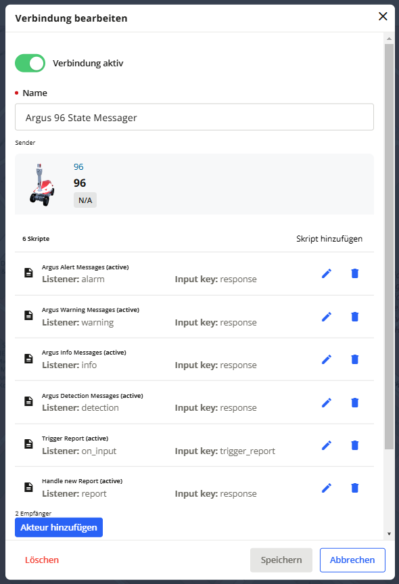399x584 pixels.
Task: Edit the Trigger Report script
Action: click(327, 445)
